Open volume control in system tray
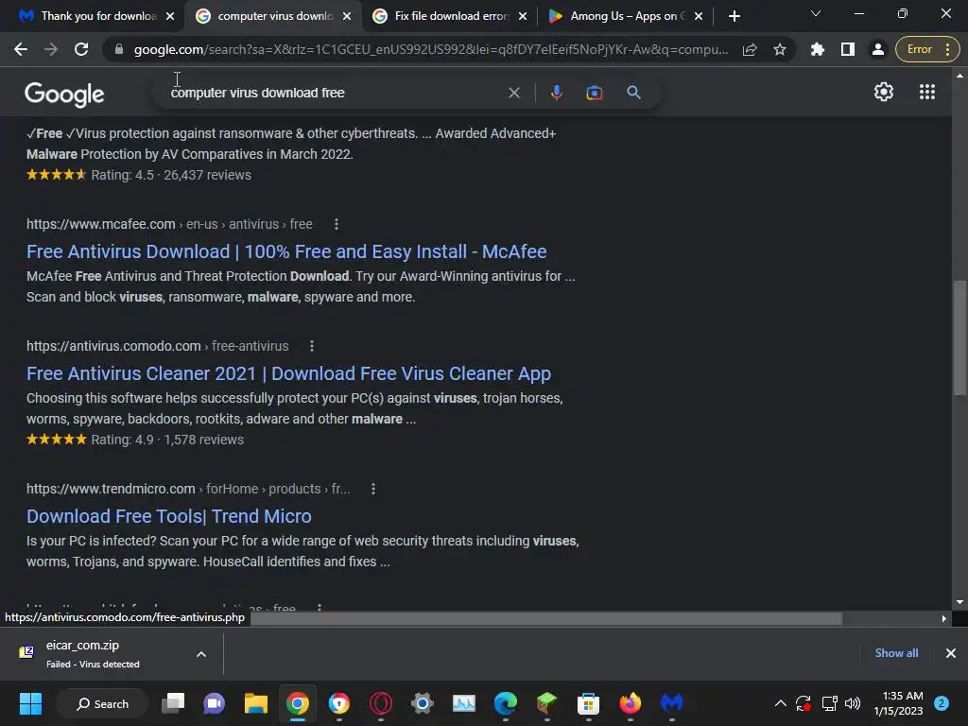 coord(853,703)
